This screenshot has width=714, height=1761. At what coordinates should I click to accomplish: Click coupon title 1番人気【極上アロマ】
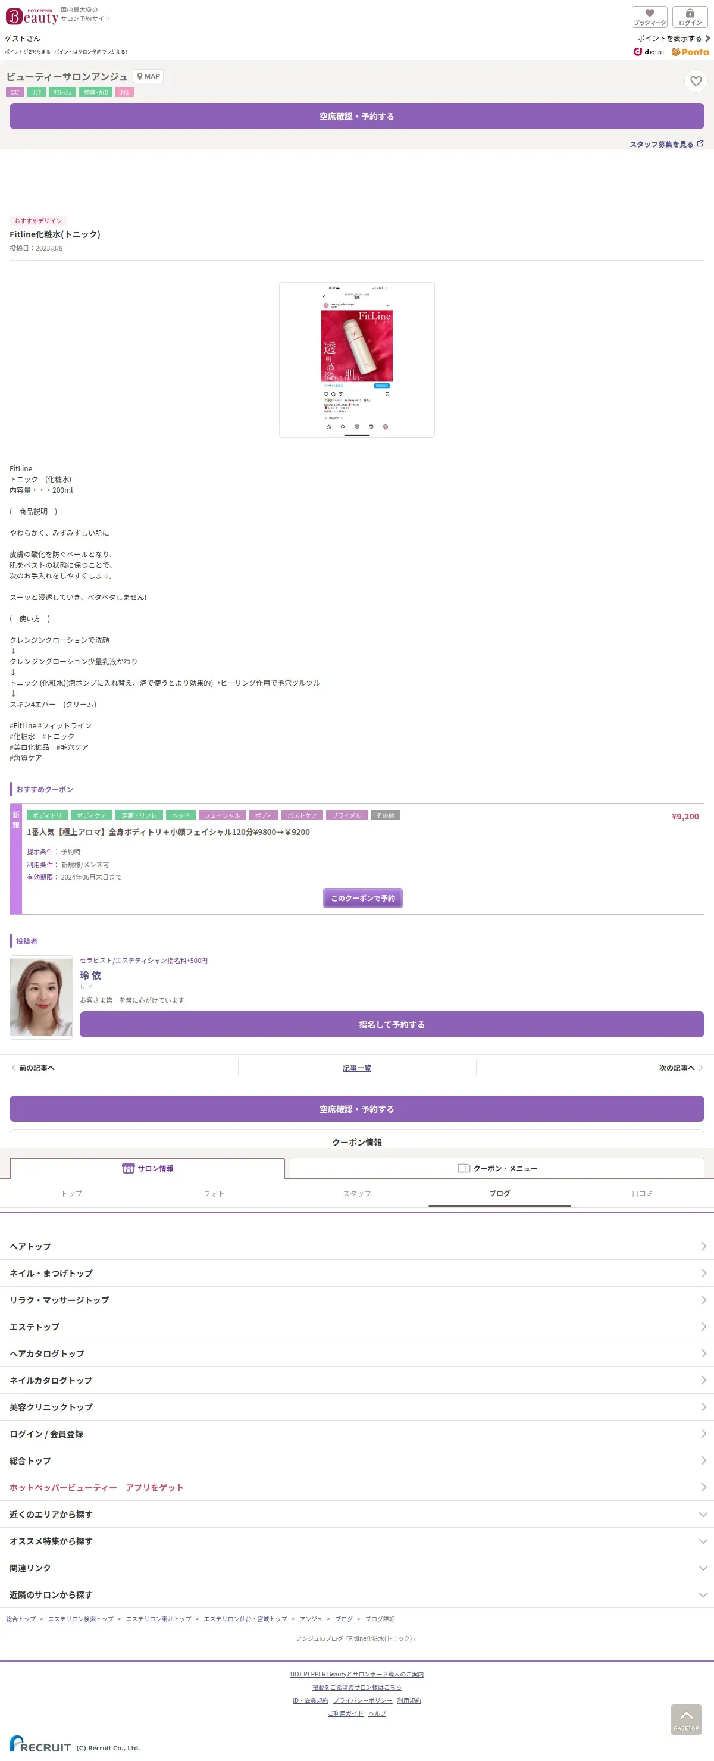click(x=168, y=832)
